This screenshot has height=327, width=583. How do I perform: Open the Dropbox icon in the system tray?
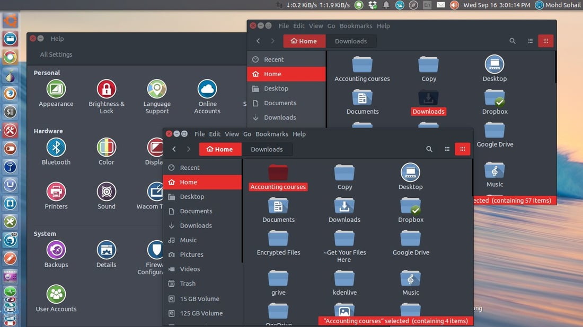coord(373,5)
